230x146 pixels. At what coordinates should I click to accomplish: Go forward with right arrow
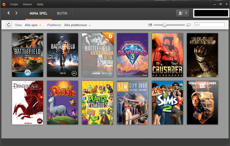click(x=16, y=13)
